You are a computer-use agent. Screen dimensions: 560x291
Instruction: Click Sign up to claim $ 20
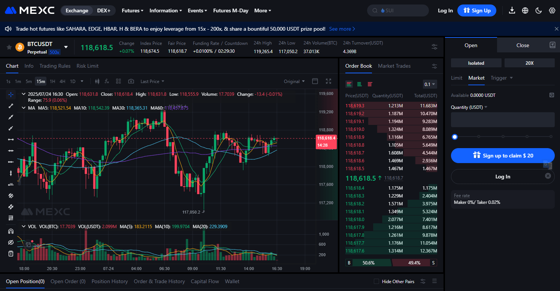[503, 156]
